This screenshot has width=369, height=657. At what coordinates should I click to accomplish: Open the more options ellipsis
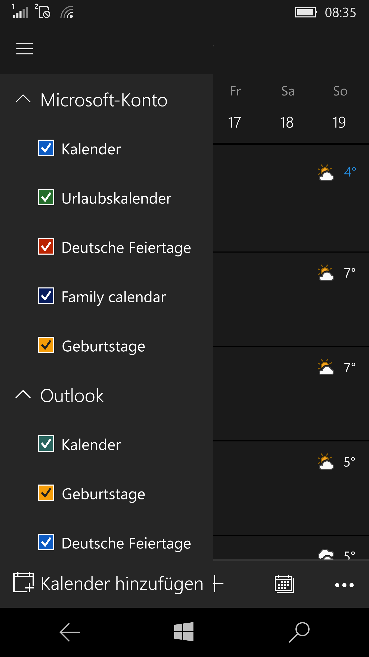coord(344,585)
